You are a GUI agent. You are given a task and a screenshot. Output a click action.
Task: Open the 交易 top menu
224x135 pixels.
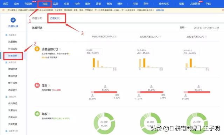point(66,4)
